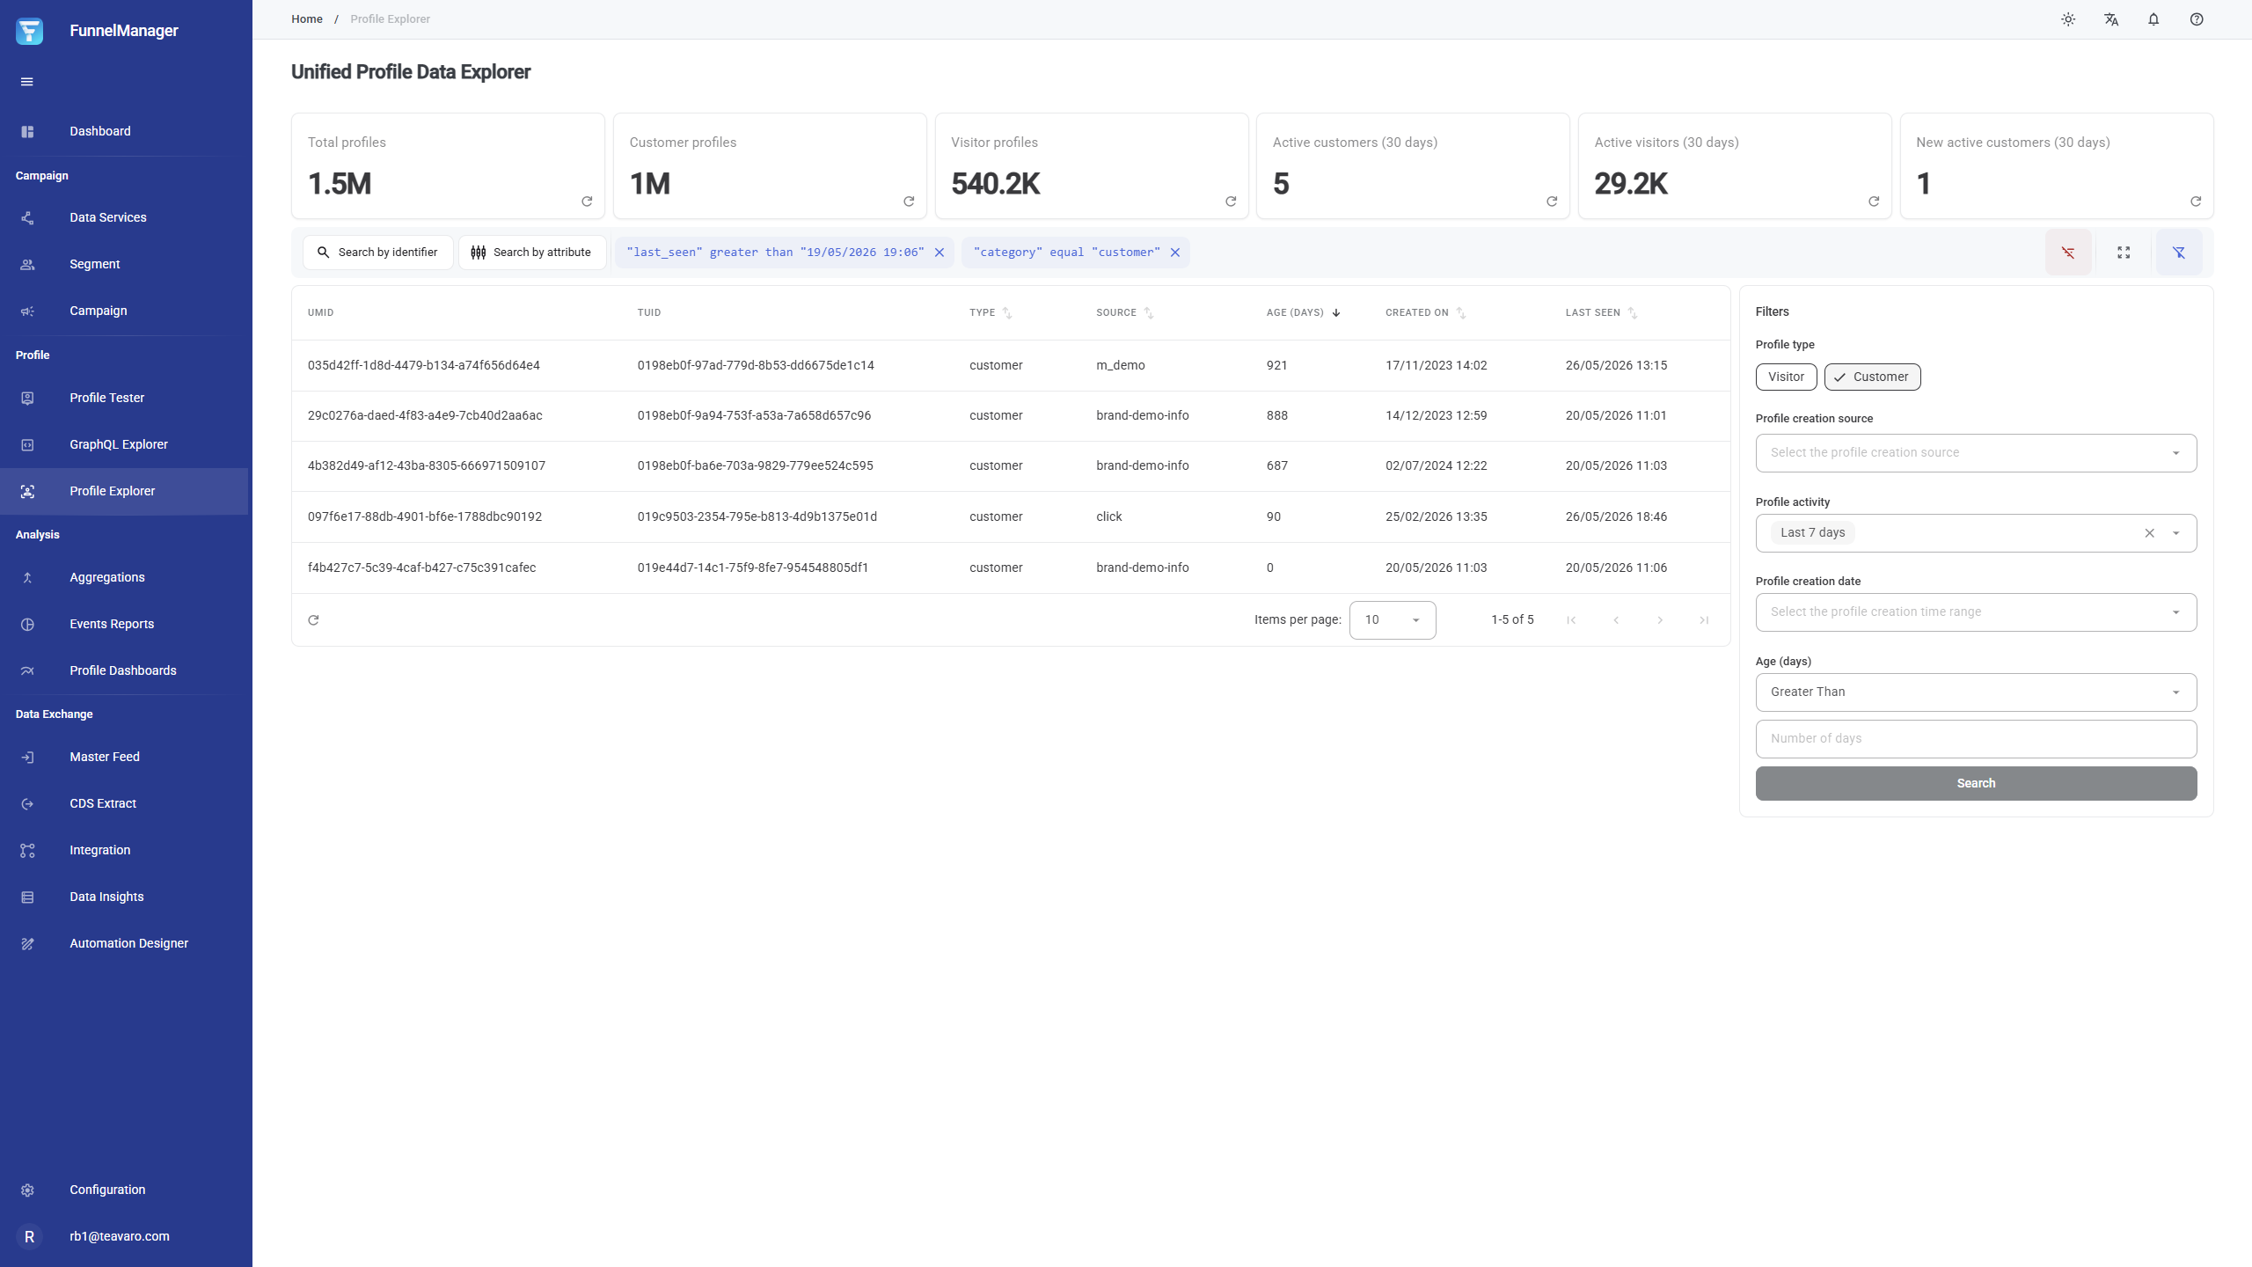The height and width of the screenshot is (1267, 2252).
Task: Open GraphQL Explorer in the sidebar
Action: click(124, 445)
